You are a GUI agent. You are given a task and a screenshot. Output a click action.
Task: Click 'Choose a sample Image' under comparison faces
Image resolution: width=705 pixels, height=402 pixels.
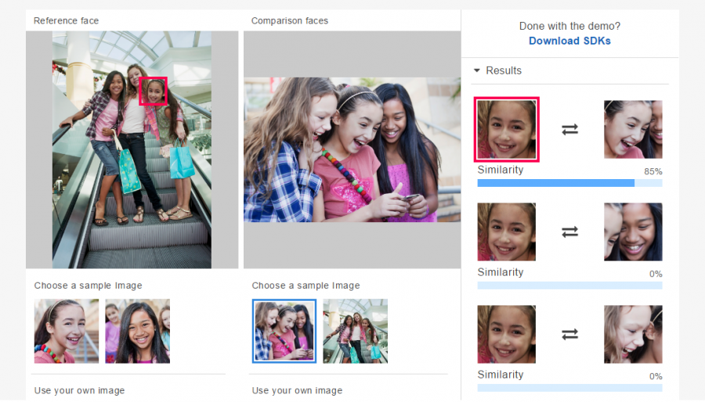(x=305, y=285)
